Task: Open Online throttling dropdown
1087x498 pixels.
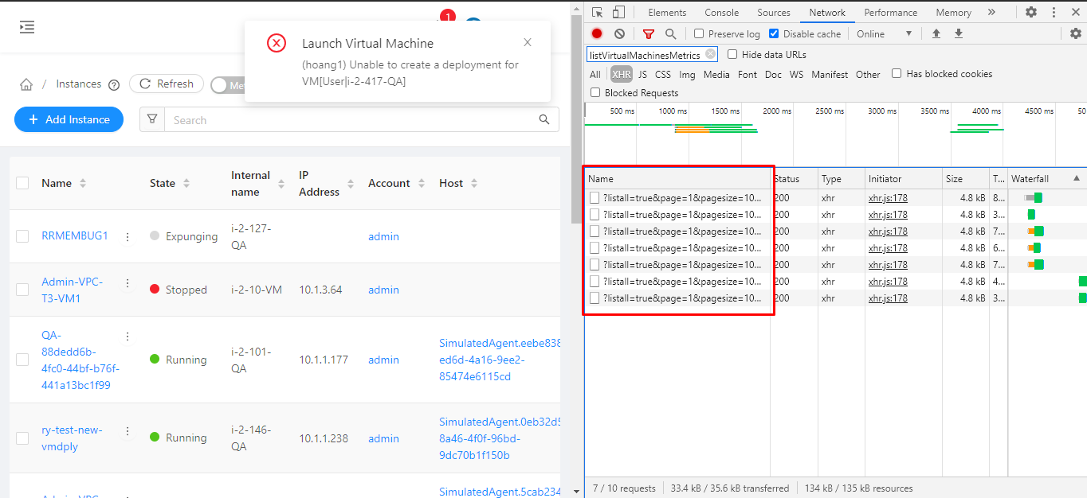Action: pos(884,33)
